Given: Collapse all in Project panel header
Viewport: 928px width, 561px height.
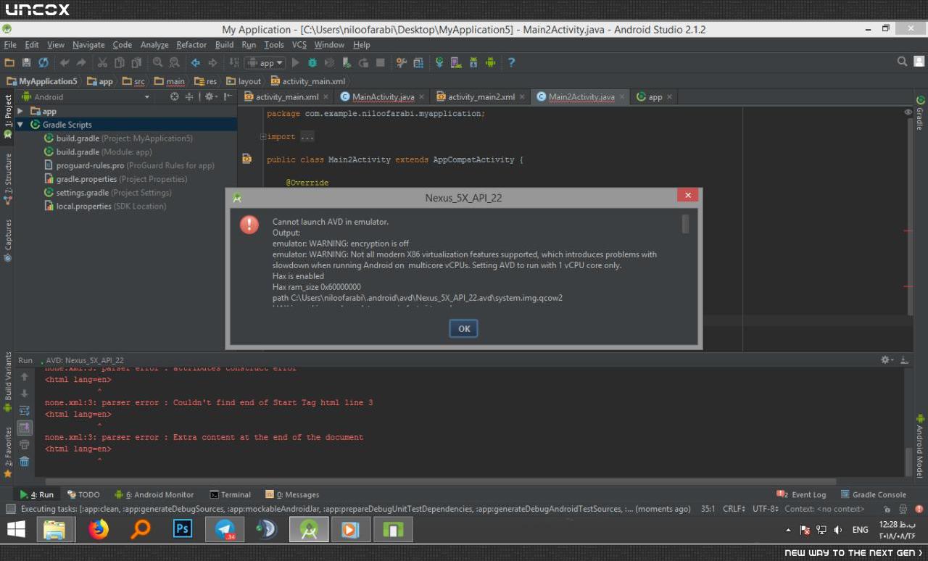Looking at the screenshot, I should click(189, 96).
